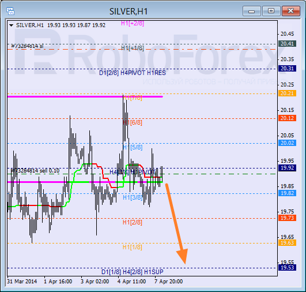Click the 20.12 red price tag
This screenshot has width=306, height=292.
pos(287,118)
